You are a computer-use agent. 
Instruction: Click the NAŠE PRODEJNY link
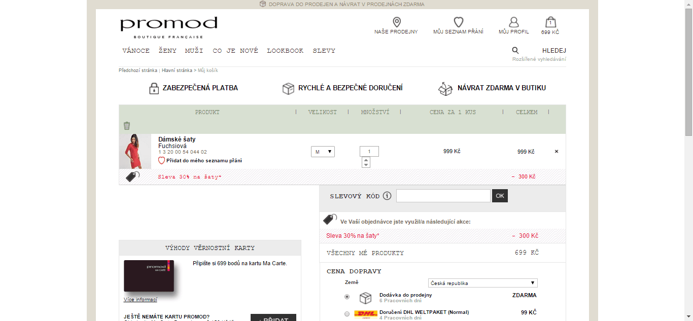396,32
